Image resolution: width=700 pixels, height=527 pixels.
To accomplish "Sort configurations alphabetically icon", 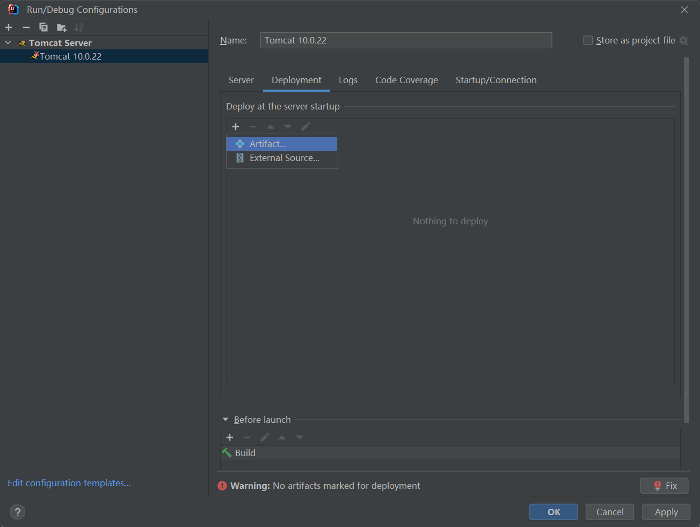I will tap(78, 27).
